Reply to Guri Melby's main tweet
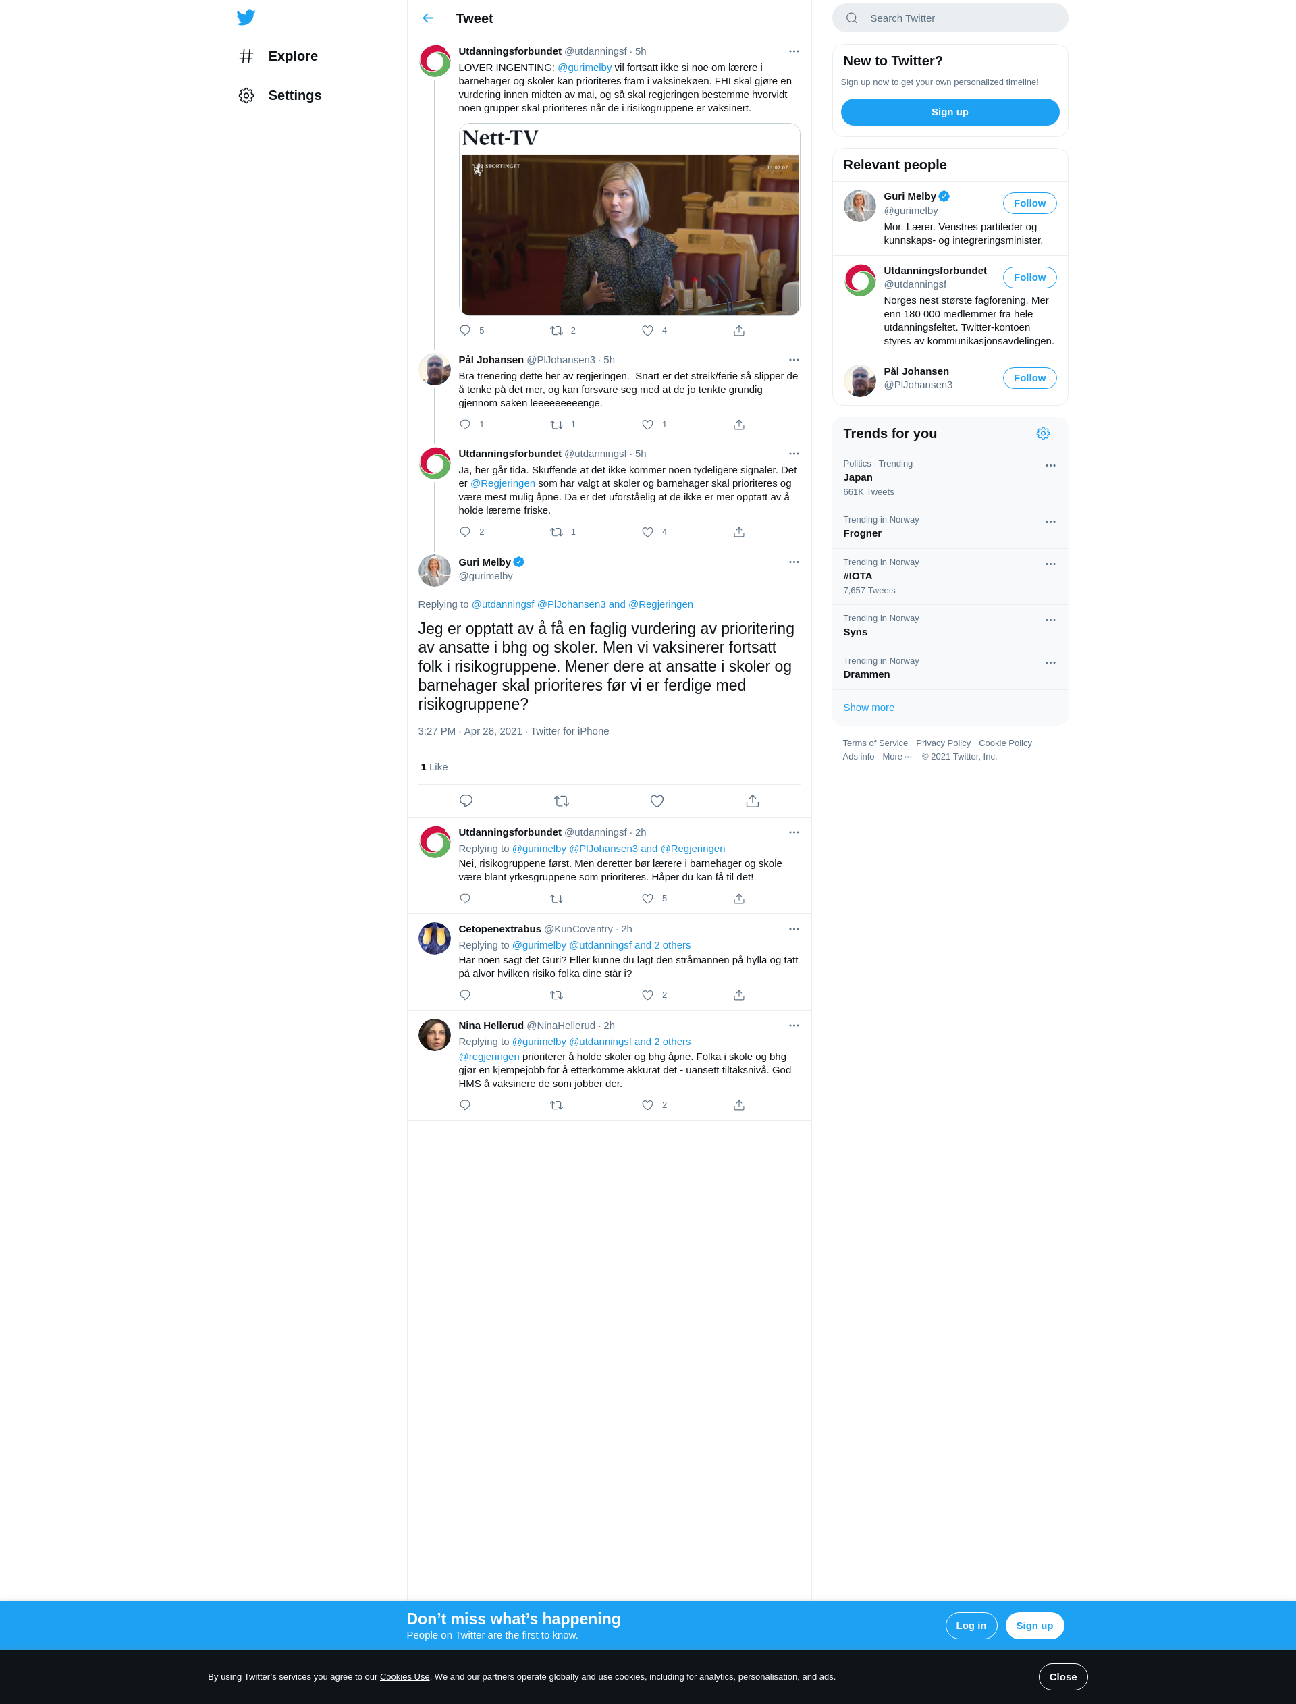1296x1704 pixels. click(x=466, y=801)
